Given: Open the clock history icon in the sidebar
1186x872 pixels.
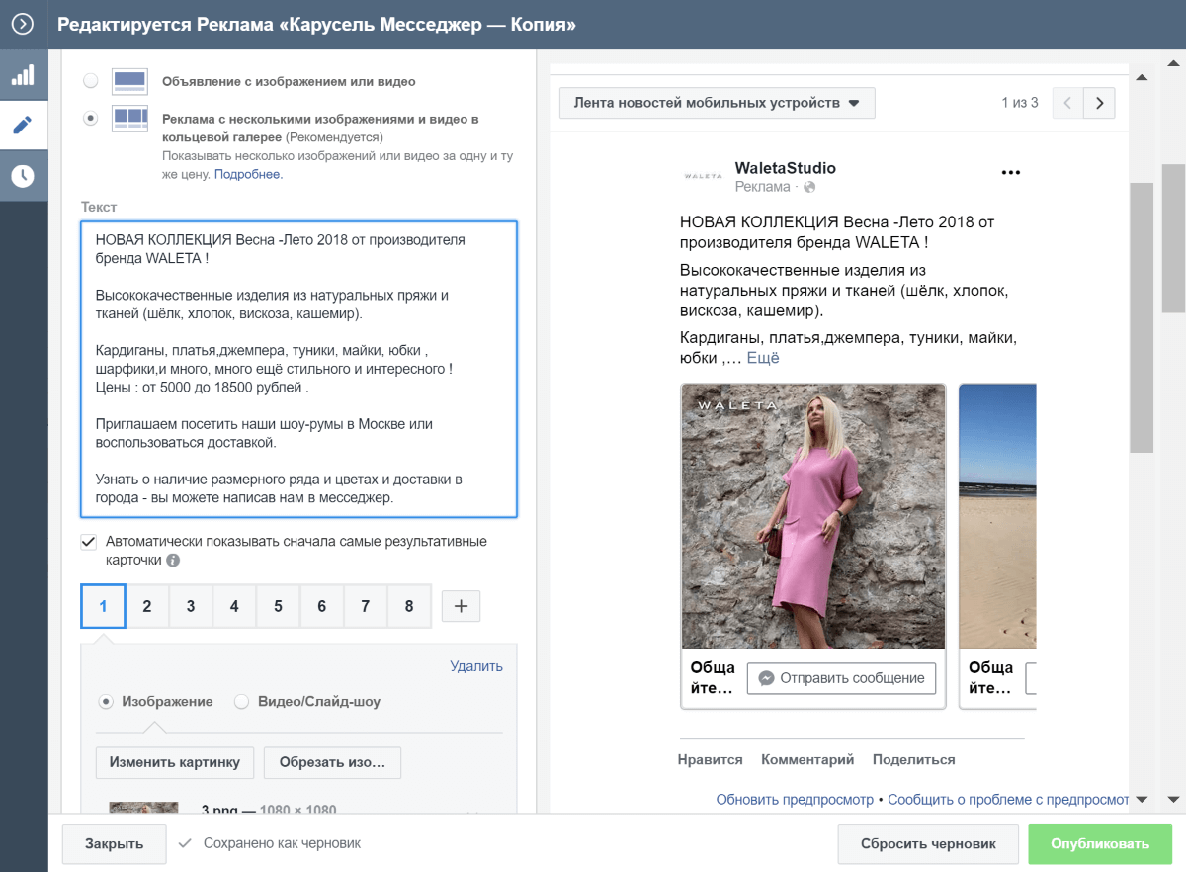Looking at the screenshot, I should [21, 173].
